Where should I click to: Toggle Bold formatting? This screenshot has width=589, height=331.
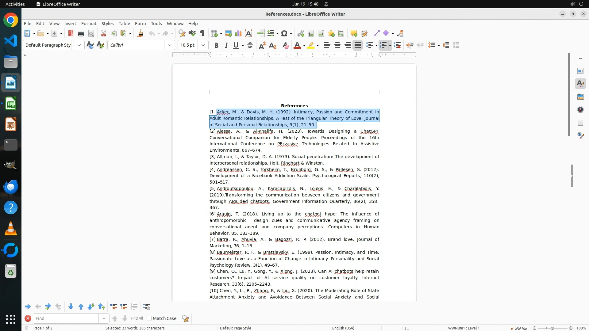216,45
